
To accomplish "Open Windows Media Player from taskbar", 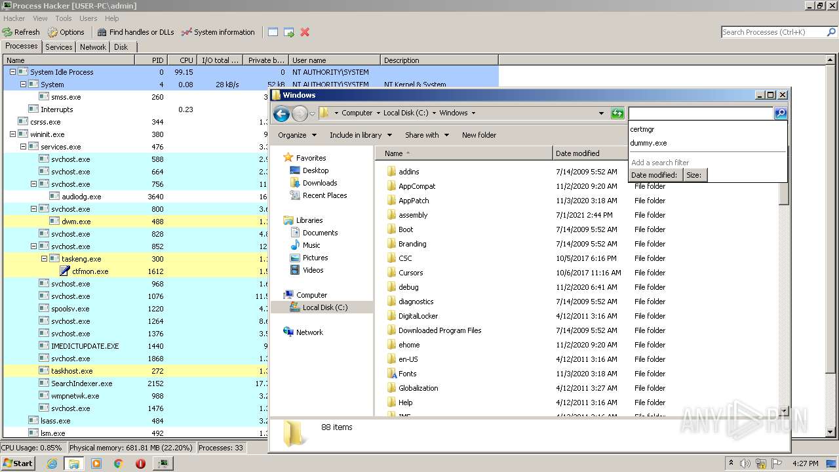I will click(x=96, y=463).
